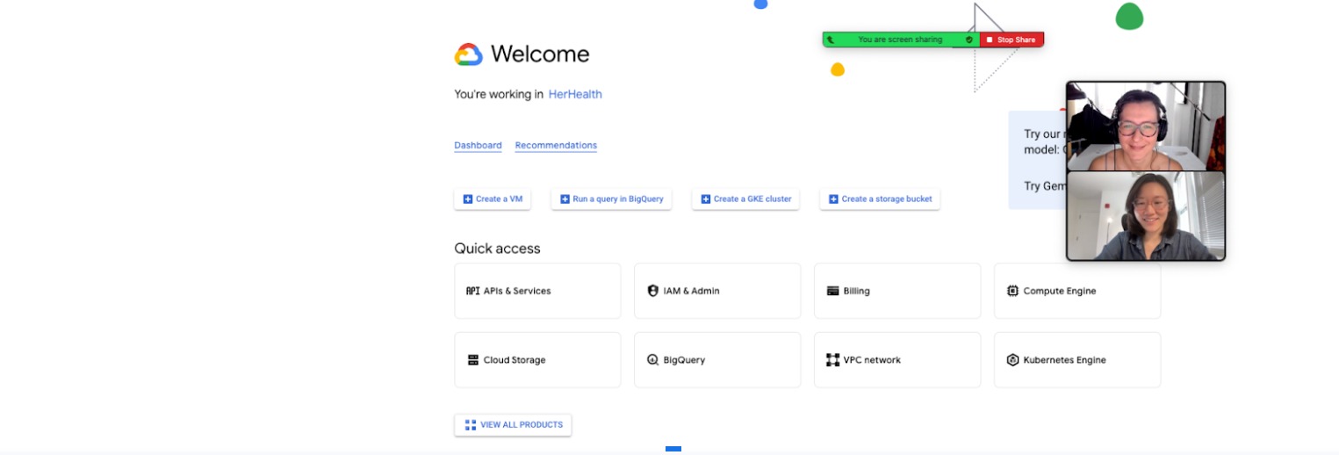Open the Kubernetes Engine card
The height and width of the screenshot is (455, 1339).
[x=1077, y=360]
